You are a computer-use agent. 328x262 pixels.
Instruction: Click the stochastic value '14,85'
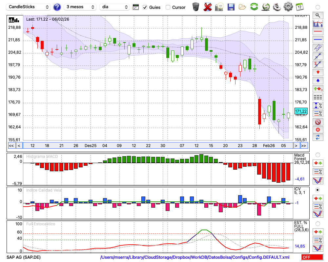(300, 246)
